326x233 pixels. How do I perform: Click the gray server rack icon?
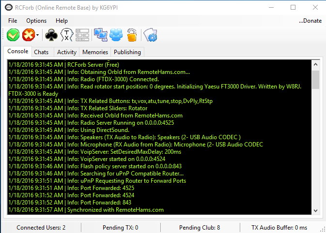82,35
